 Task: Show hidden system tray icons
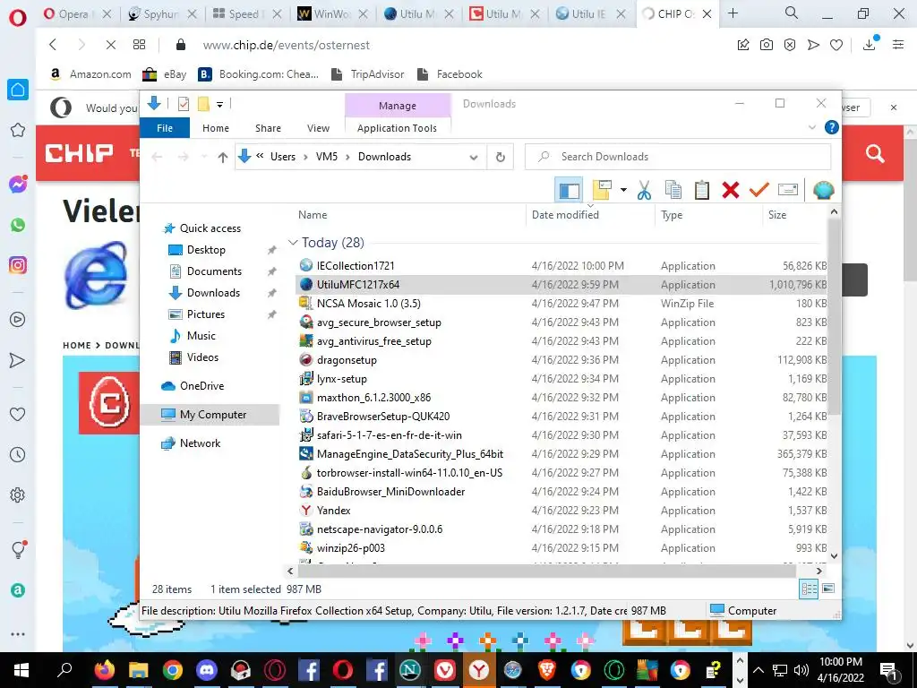758,670
